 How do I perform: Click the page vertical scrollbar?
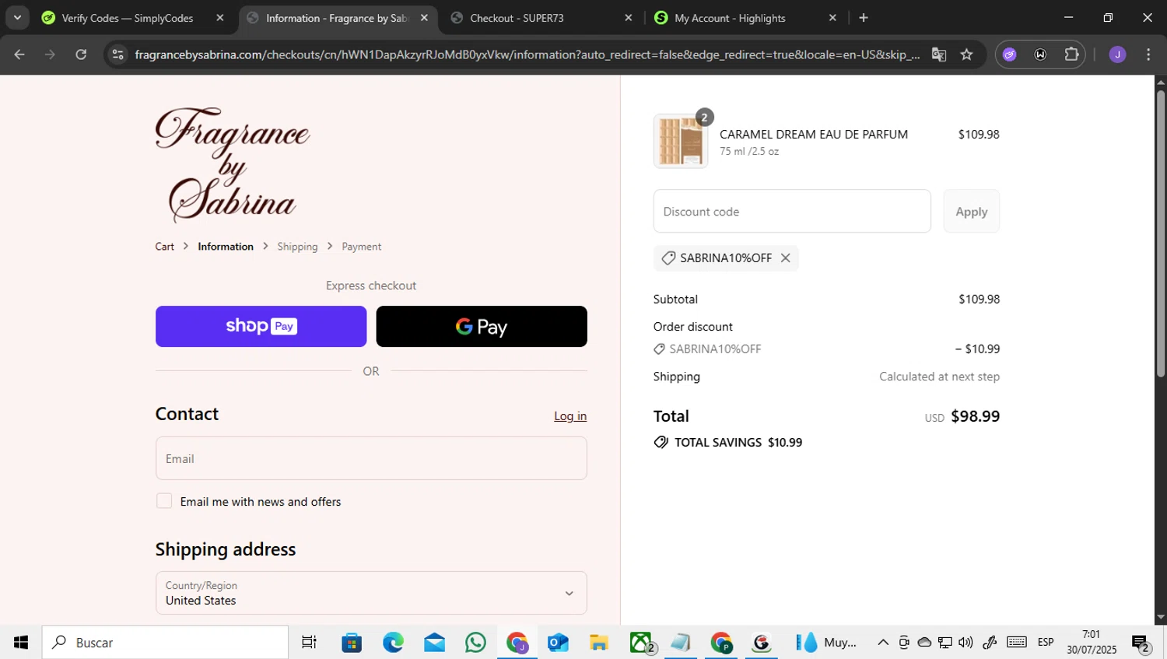point(1161,233)
